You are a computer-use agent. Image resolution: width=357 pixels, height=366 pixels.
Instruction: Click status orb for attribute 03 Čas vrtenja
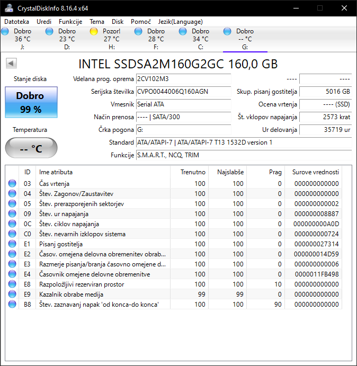click(x=12, y=183)
